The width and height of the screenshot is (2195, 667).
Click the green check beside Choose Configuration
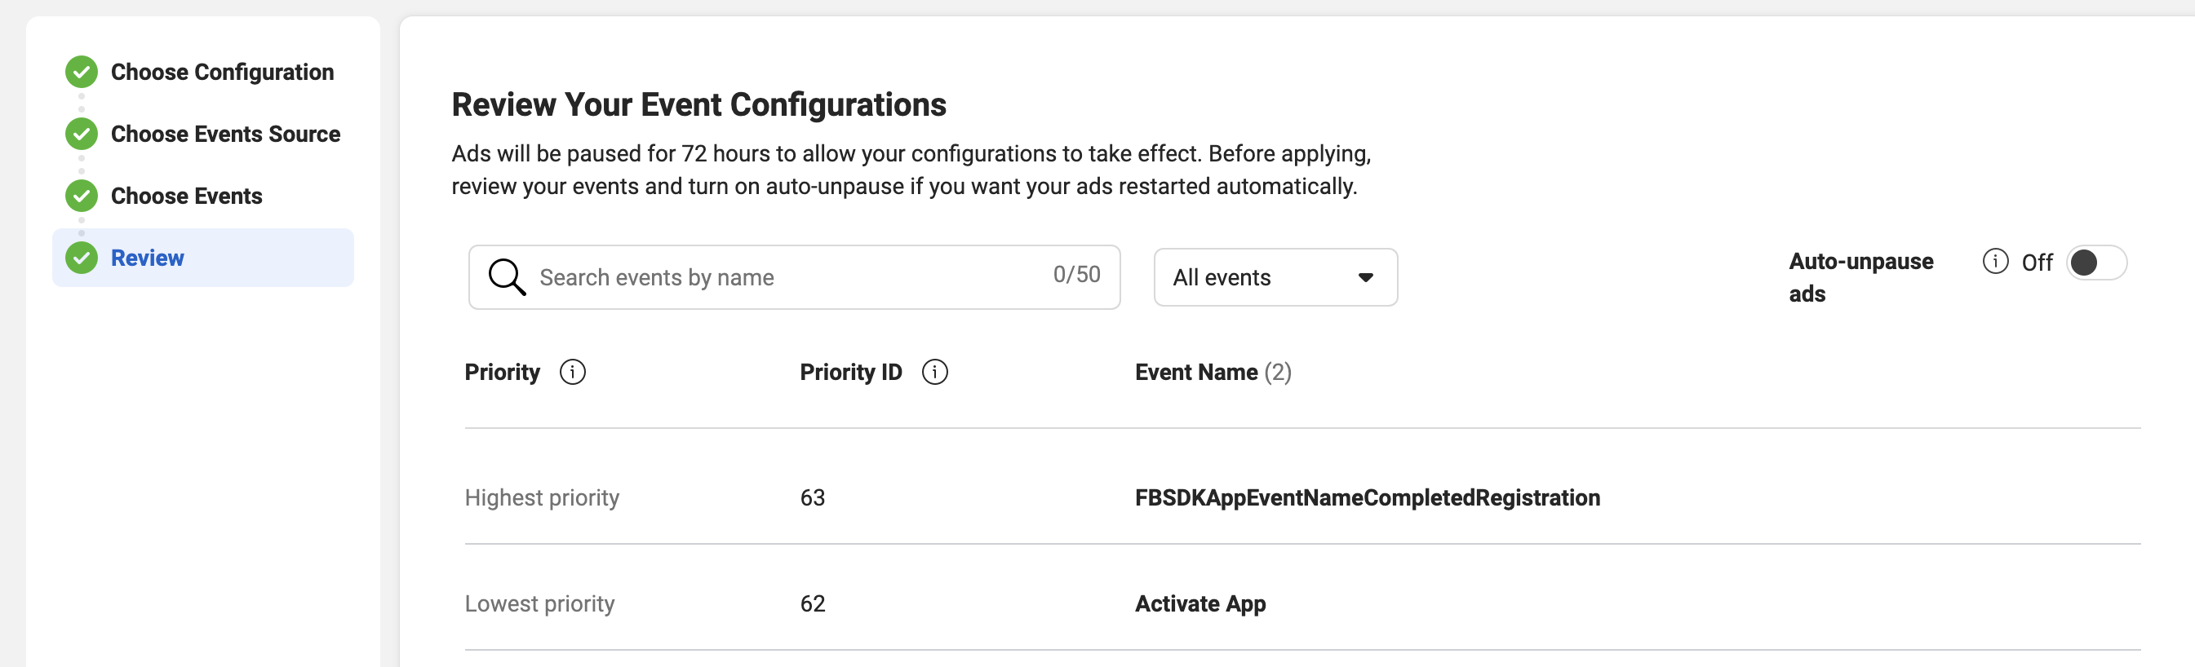click(82, 73)
